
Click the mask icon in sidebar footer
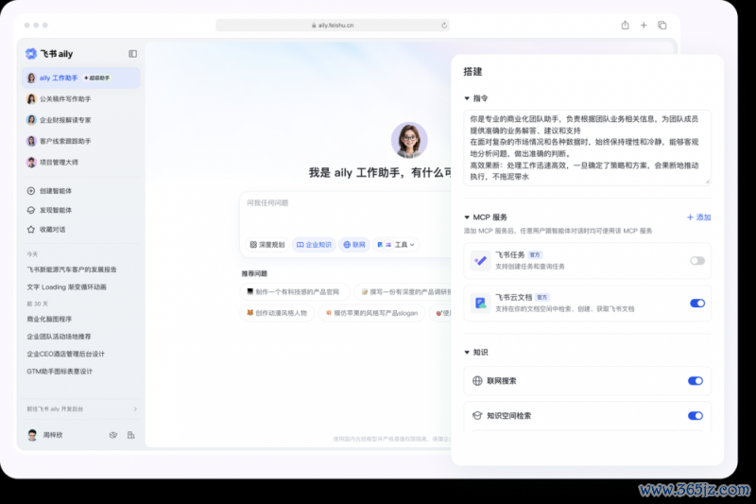pyautogui.click(x=113, y=435)
